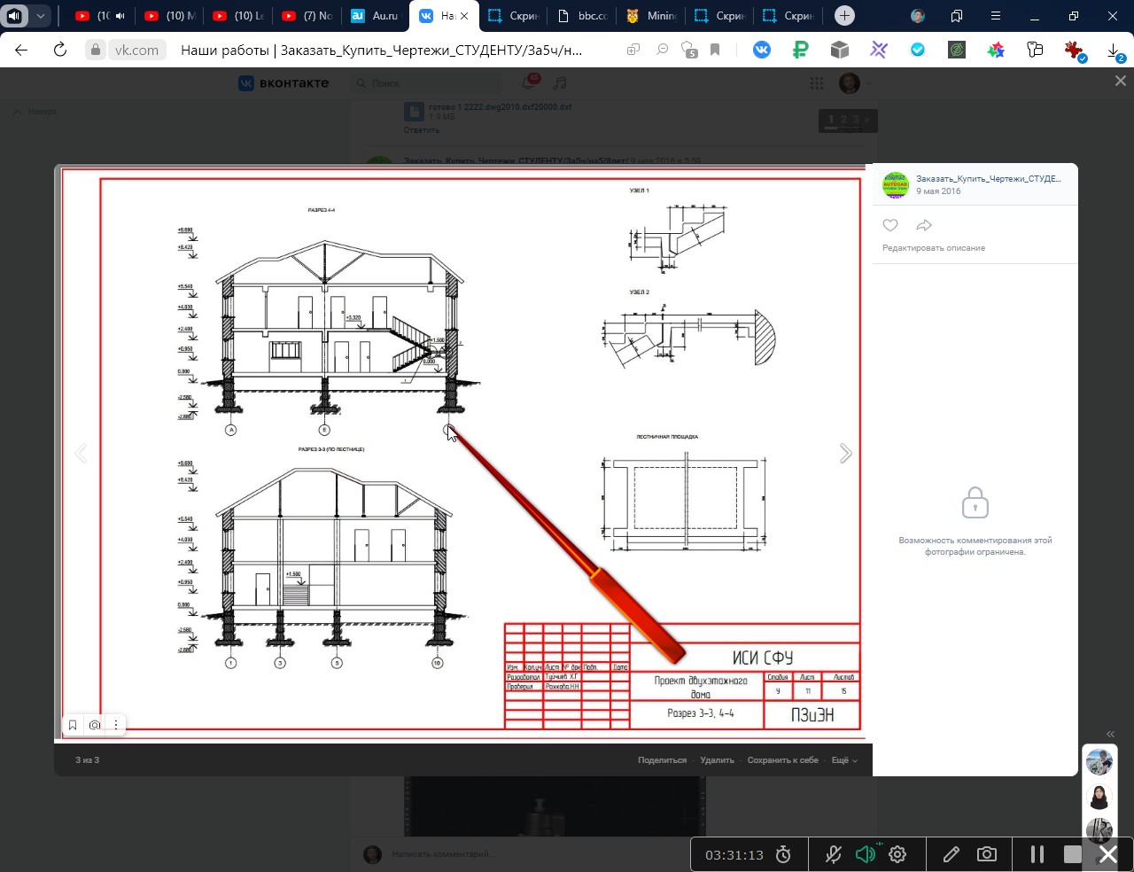Close the photo viewer with X
The height and width of the screenshot is (872, 1134).
(1120, 81)
